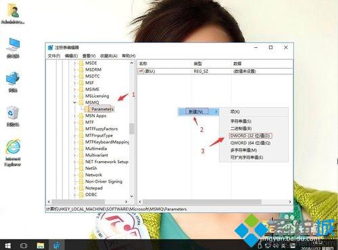Select the MTFFuzzyFactors key
Image resolution: width=338 pixels, height=250 pixels.
[101, 129]
